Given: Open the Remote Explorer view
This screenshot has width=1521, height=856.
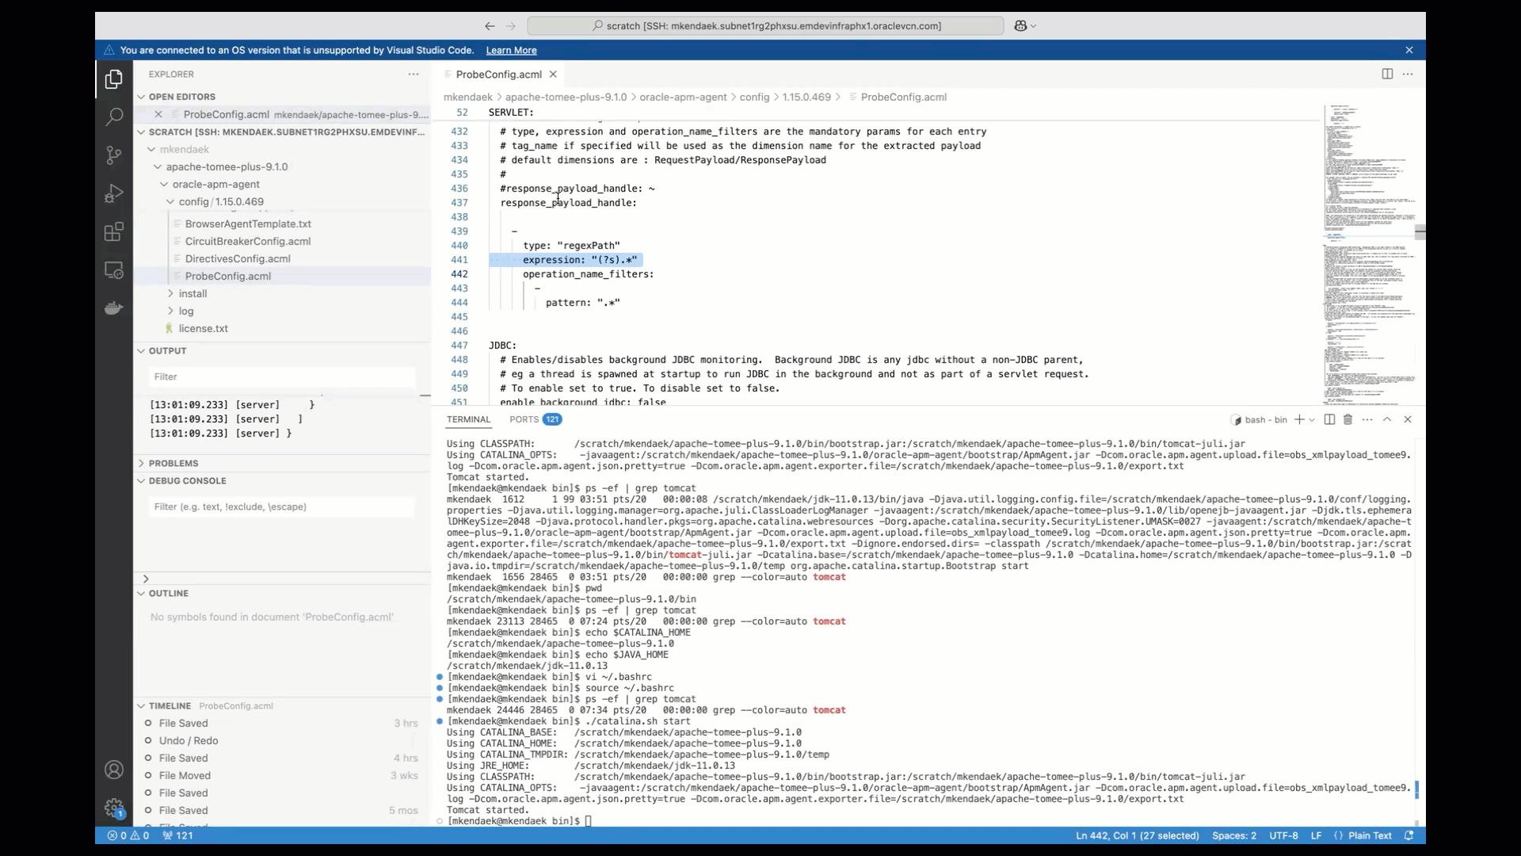Looking at the screenshot, I should pyautogui.click(x=114, y=270).
